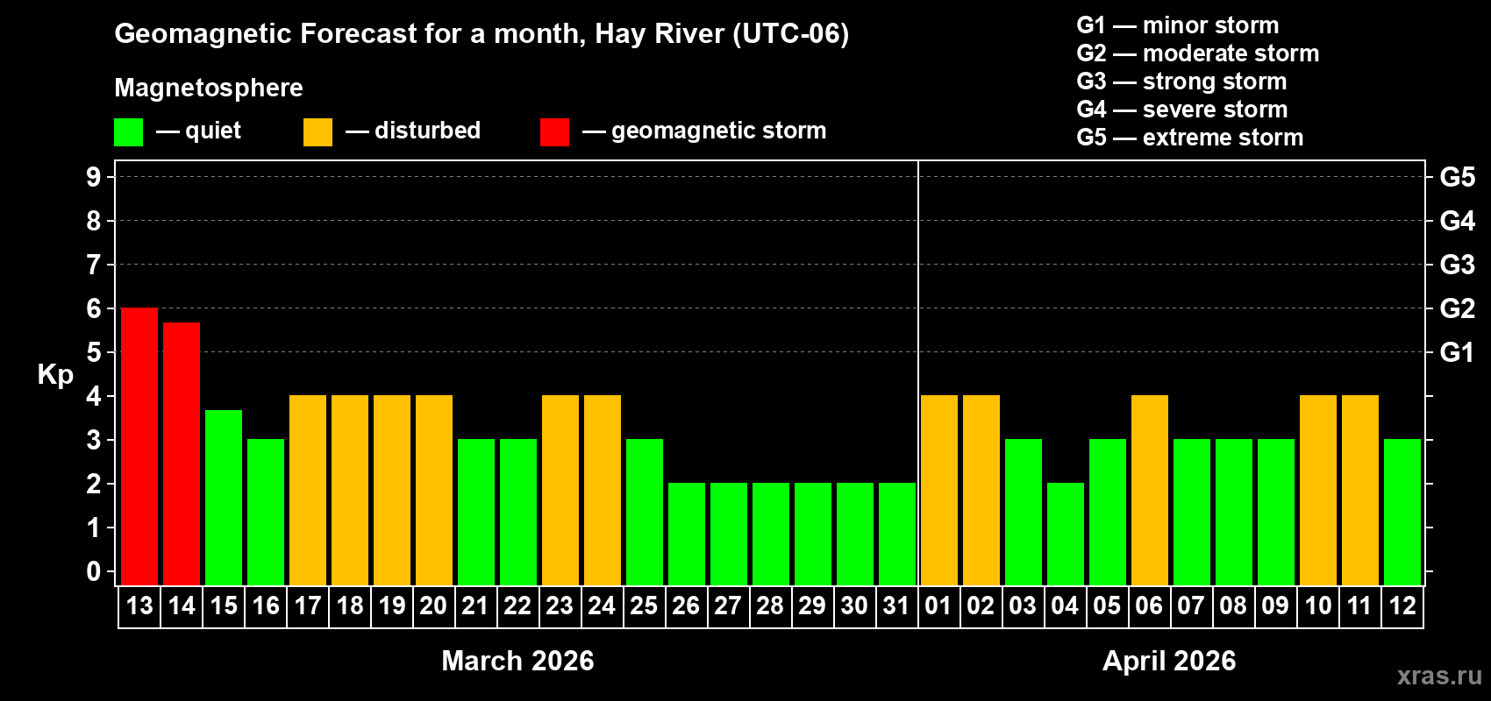Click the 'G3 — strong storm' legend text
This screenshot has height=701, width=1491.
point(1182,81)
